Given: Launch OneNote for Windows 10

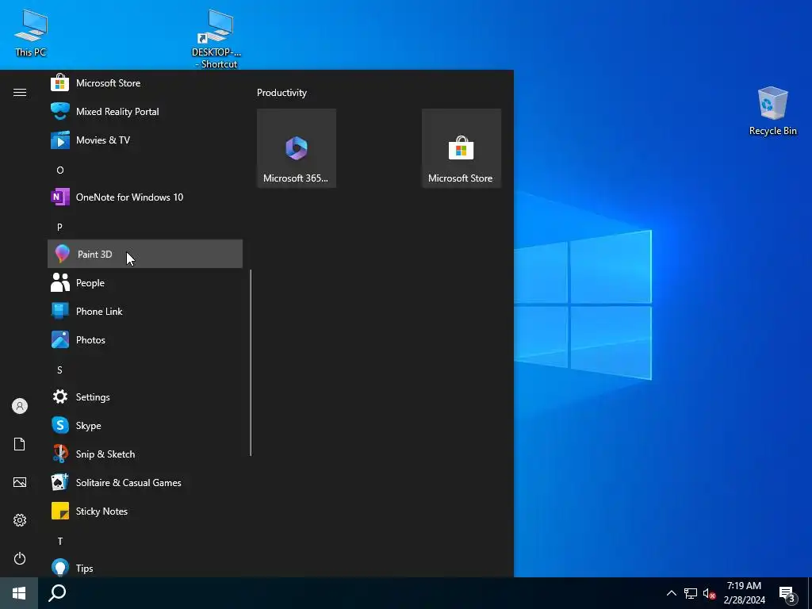Looking at the screenshot, I should click(x=145, y=197).
